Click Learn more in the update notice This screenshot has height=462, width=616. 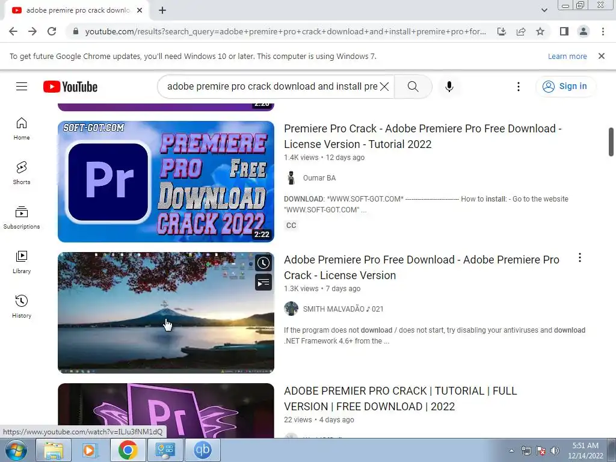pyautogui.click(x=567, y=56)
